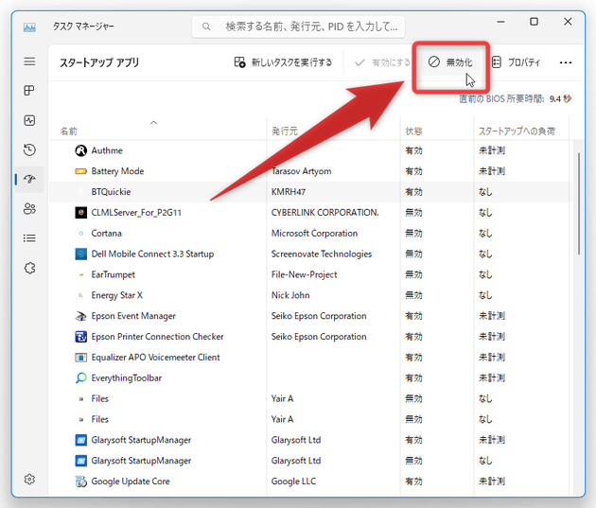This screenshot has height=508, width=596.
Task: Select Google Update Core entry
Action: click(x=131, y=482)
